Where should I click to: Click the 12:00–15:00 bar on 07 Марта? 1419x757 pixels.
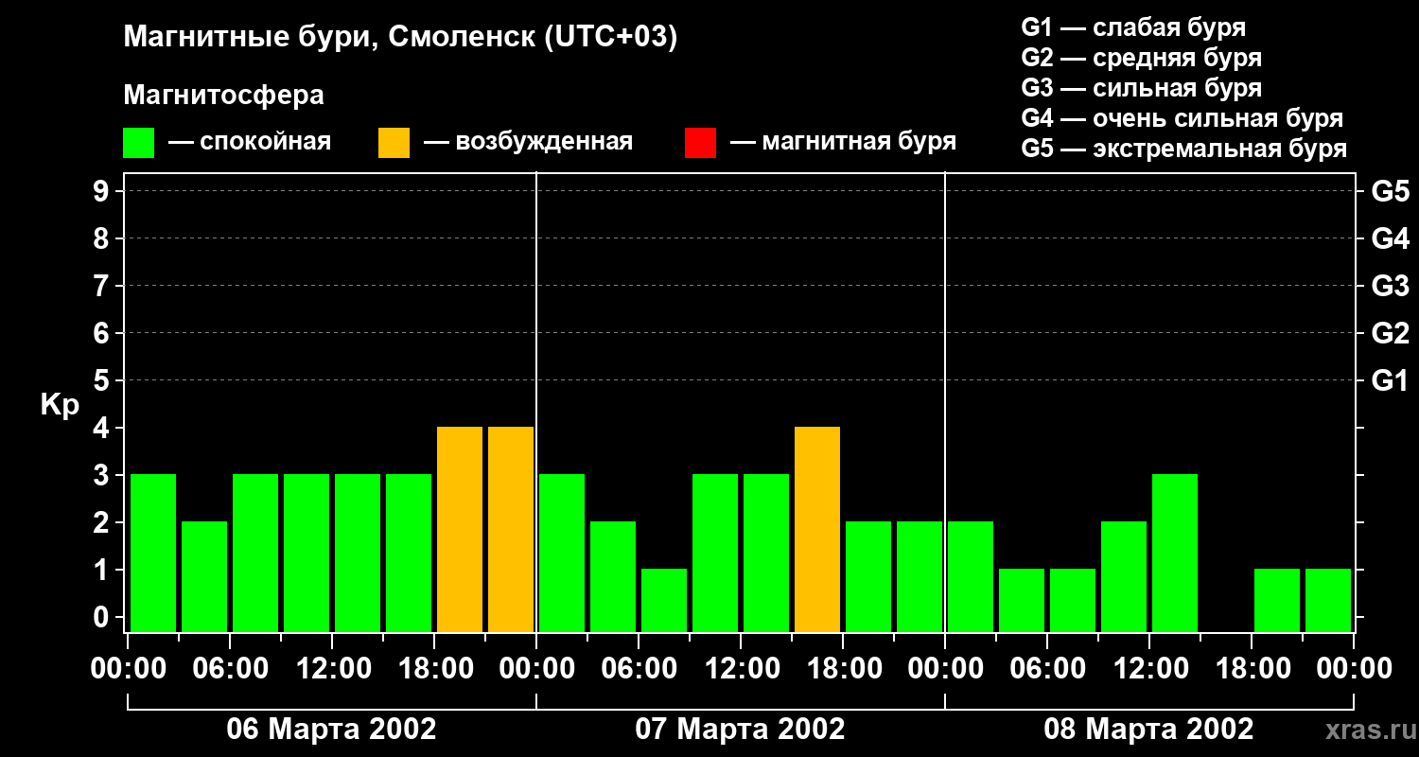(766, 553)
